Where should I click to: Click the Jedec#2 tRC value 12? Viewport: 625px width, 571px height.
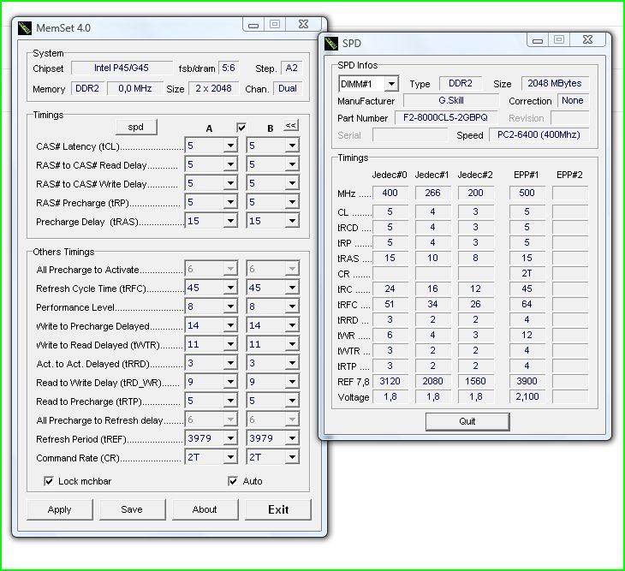[x=475, y=288]
